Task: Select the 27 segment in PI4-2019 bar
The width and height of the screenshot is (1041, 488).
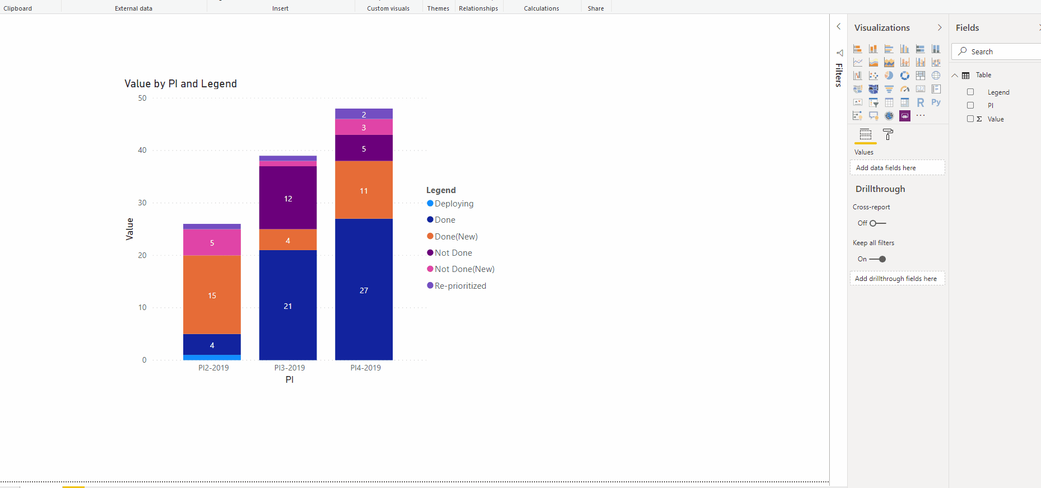Action: coord(364,289)
